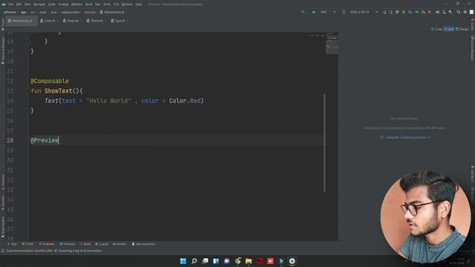Click the status bar error message
The height and width of the screenshot is (267, 475).
pos(54,251)
